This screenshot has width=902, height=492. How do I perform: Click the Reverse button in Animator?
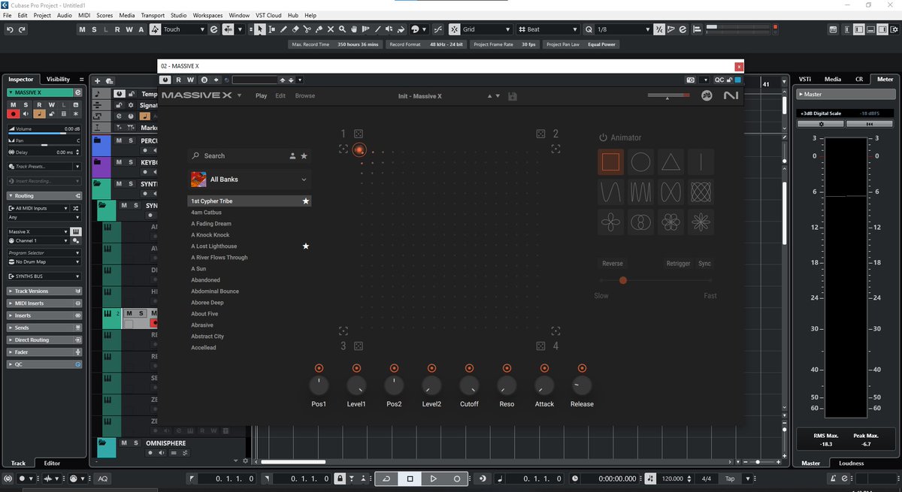coord(613,264)
